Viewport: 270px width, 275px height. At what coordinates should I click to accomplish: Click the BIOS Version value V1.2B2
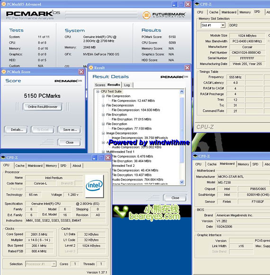point(243,221)
